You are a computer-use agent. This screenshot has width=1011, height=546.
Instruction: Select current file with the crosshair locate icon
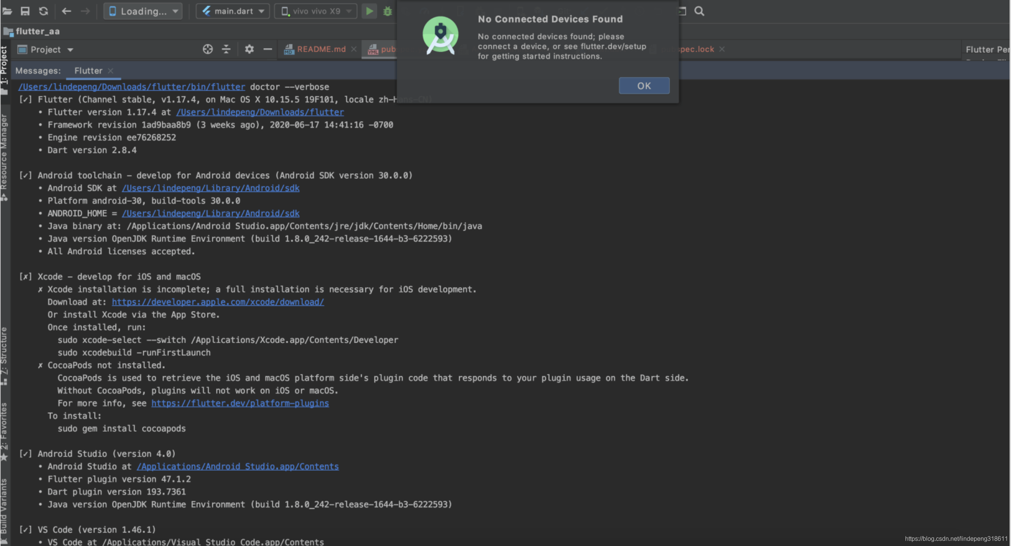click(x=207, y=49)
